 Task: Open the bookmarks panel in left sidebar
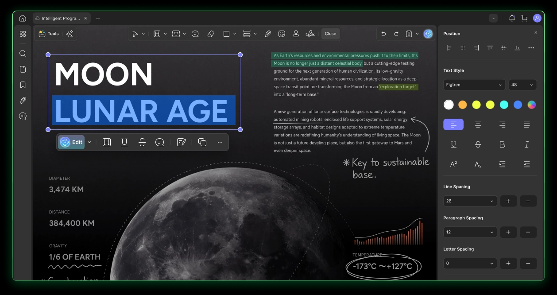click(x=23, y=85)
